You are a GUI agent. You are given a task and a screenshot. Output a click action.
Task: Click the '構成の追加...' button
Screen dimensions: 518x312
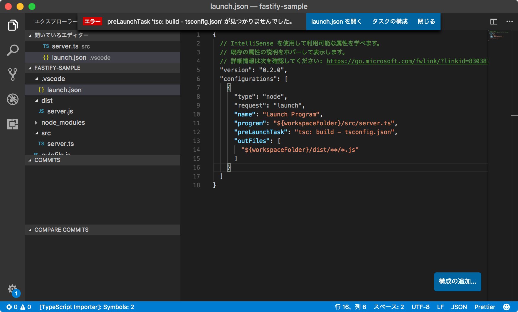pos(457,282)
